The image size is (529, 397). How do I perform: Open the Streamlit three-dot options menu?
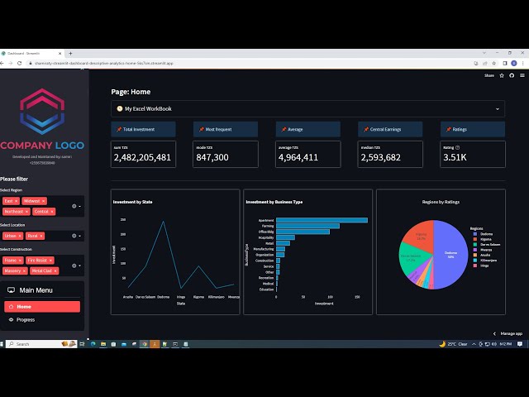[x=521, y=75]
